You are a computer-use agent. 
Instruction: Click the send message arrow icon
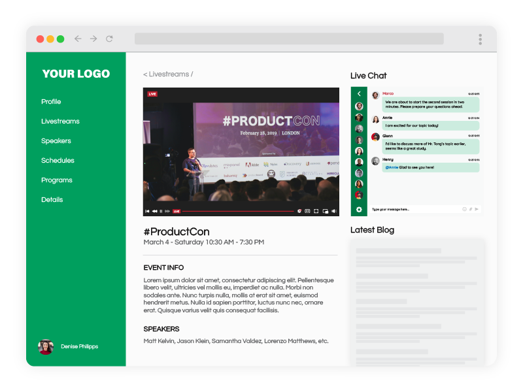(477, 209)
